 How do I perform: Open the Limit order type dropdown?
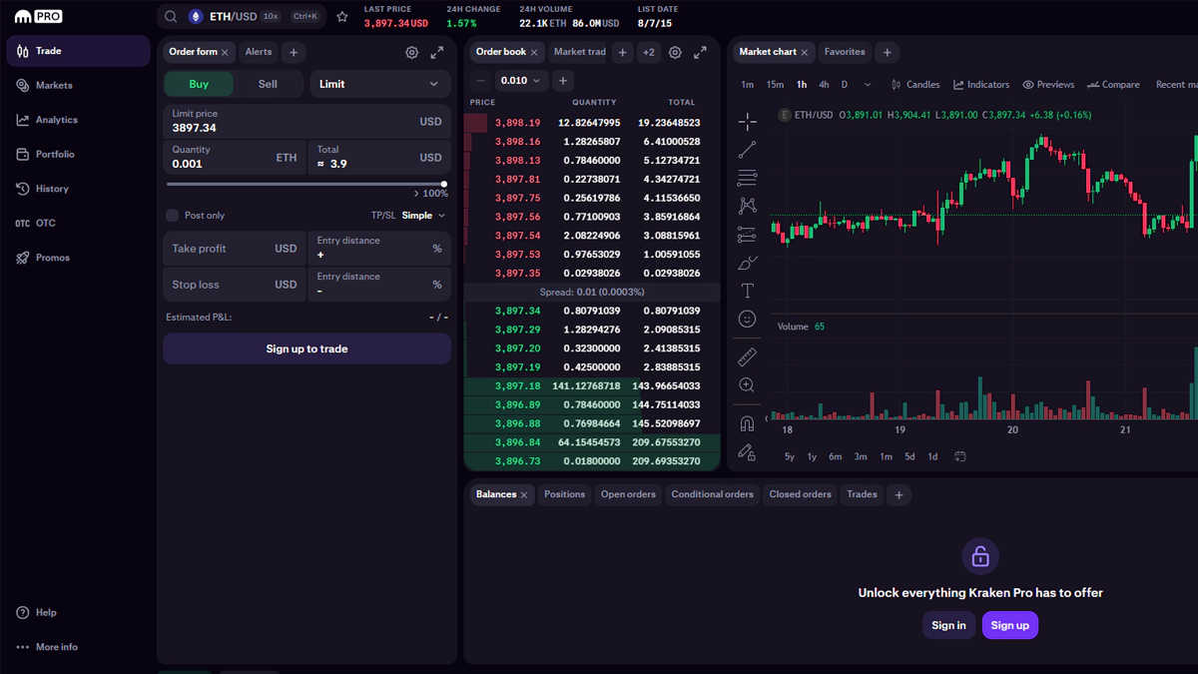[x=378, y=84]
